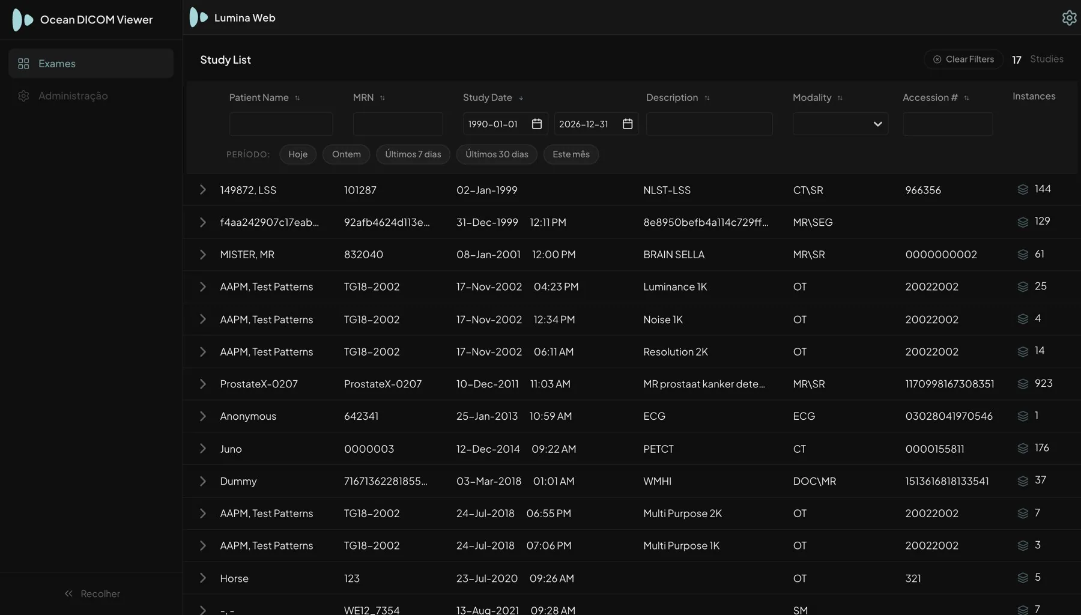Open the Exames sidebar item
The height and width of the screenshot is (615, 1081).
pyautogui.click(x=91, y=64)
